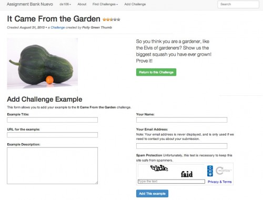Open the ds106 dropdown menu
Viewport: 263px width, 200px height.
[x=65, y=4]
